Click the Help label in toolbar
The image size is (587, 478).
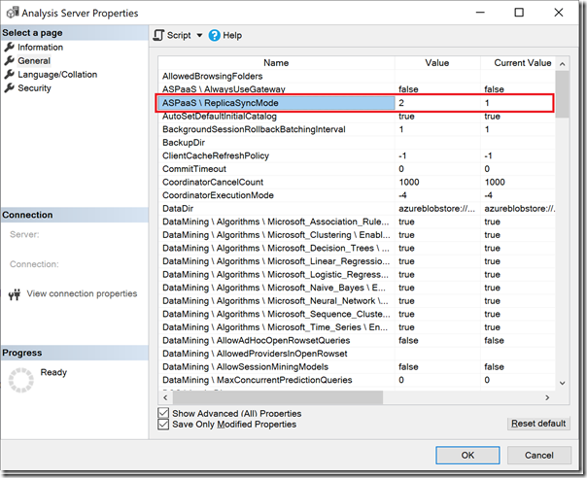pyautogui.click(x=232, y=36)
